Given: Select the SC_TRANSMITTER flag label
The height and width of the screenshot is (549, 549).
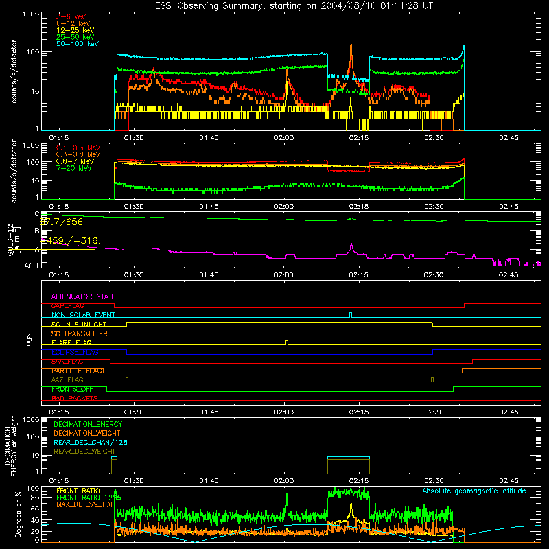Looking at the screenshot, I should click(x=79, y=334).
